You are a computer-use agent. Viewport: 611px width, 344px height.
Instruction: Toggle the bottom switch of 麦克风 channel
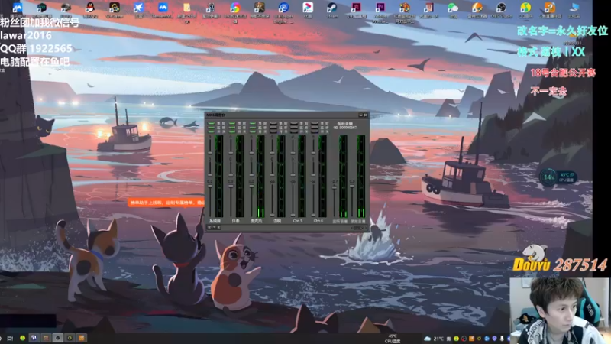tap(253, 131)
